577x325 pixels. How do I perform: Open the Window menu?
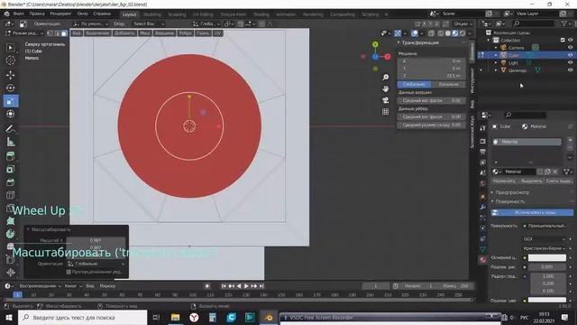[82, 14]
